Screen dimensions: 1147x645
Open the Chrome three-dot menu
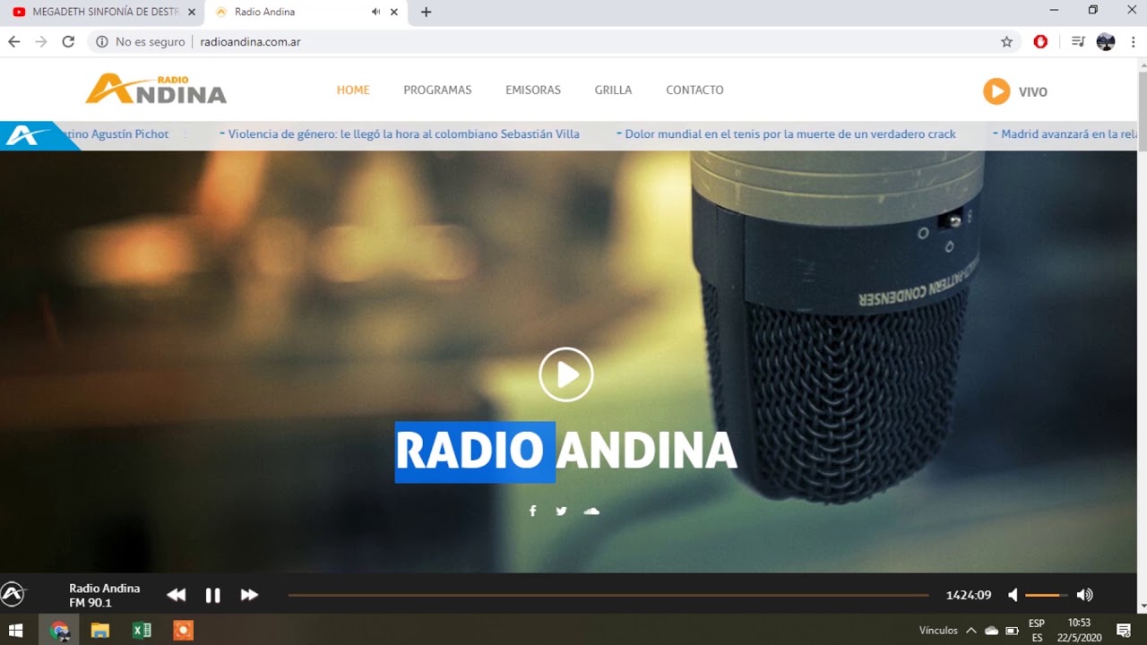click(x=1133, y=42)
